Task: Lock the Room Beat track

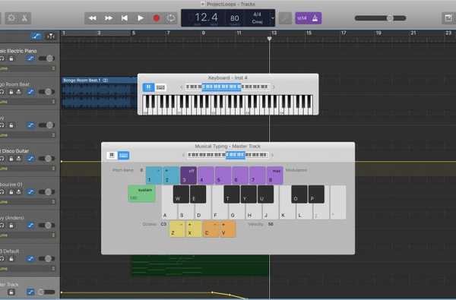Action: tap(11, 92)
